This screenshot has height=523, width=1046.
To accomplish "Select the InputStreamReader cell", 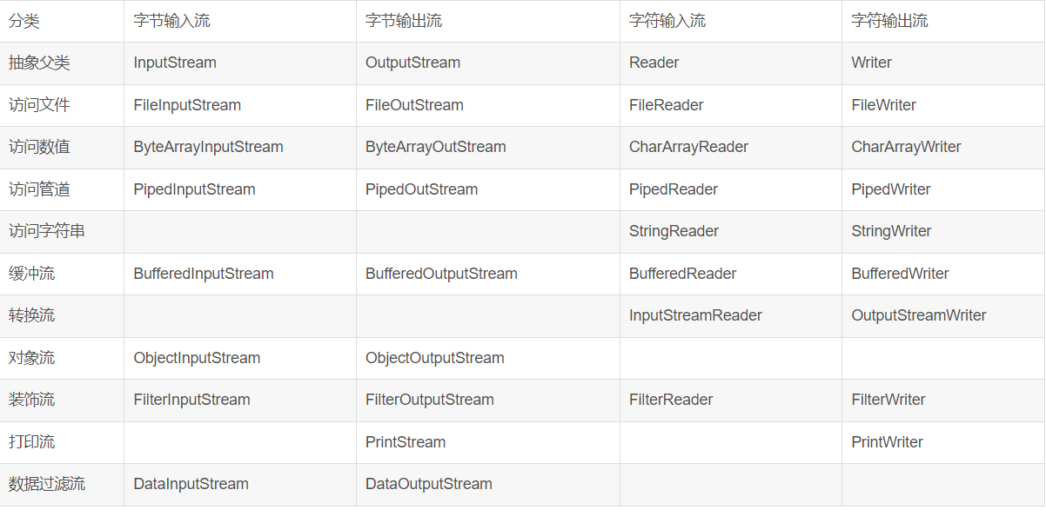I will (730, 315).
